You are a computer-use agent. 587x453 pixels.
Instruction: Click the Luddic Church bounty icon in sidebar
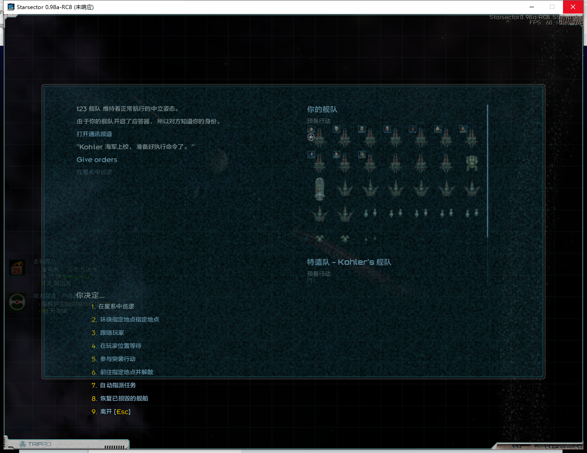pyautogui.click(x=17, y=302)
